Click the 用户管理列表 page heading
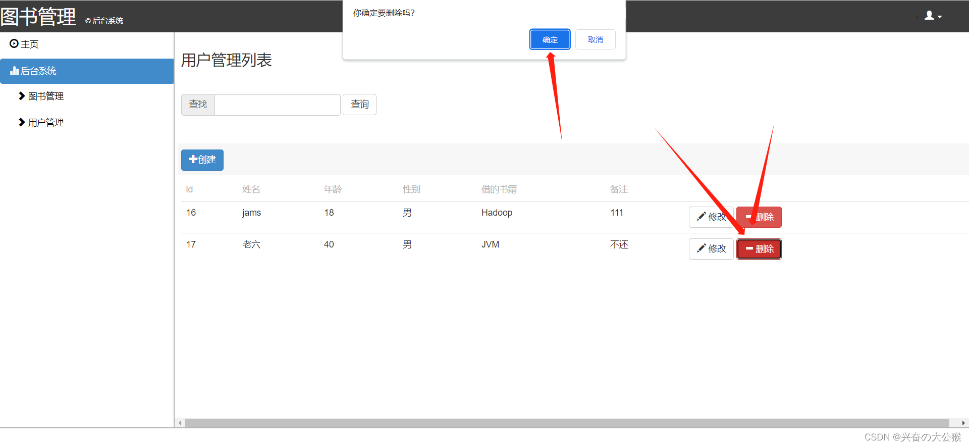This screenshot has height=447, width=969. pos(227,60)
